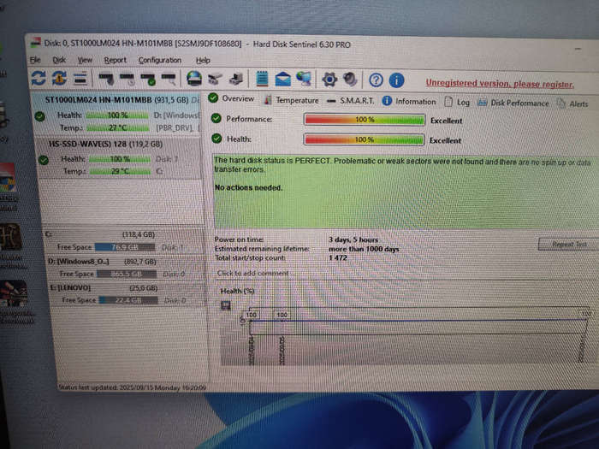This screenshot has width=599, height=449.
Task: Select the E: [LENOVO] partition row
Action: click(128, 293)
